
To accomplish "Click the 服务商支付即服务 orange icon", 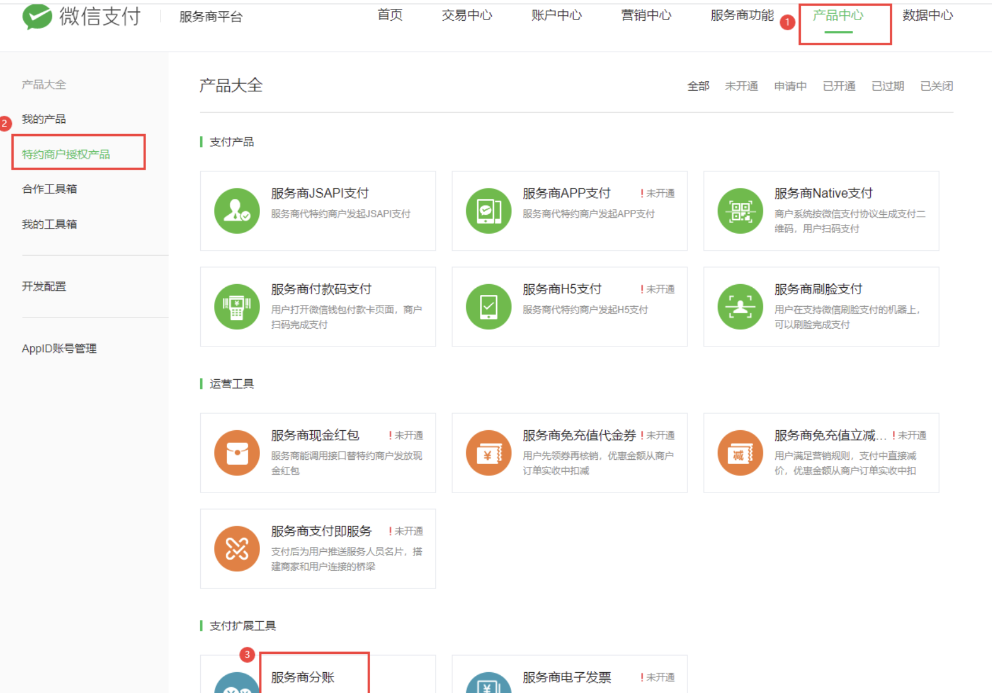I will (x=237, y=549).
